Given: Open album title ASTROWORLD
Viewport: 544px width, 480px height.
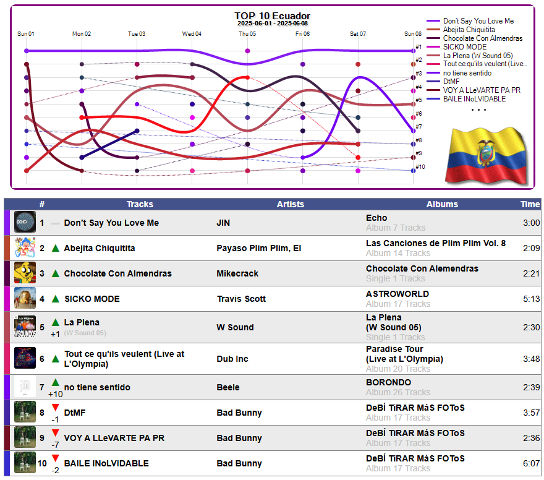Looking at the screenshot, I should tap(397, 294).
